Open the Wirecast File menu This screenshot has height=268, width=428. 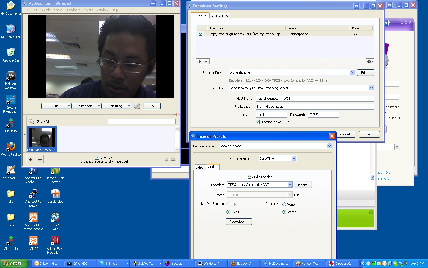pos(26,10)
